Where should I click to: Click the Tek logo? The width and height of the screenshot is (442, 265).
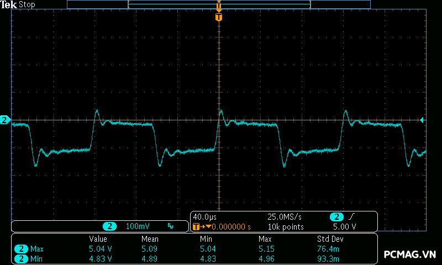[9, 4]
